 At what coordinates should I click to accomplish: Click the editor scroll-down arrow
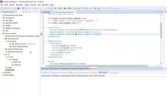point(161,63)
